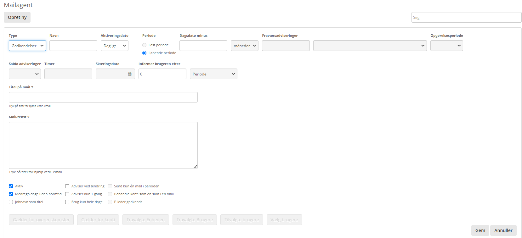The height and width of the screenshot is (238, 522).
Task: Enable Brug kun hele dage checkbox
Action: click(x=67, y=202)
